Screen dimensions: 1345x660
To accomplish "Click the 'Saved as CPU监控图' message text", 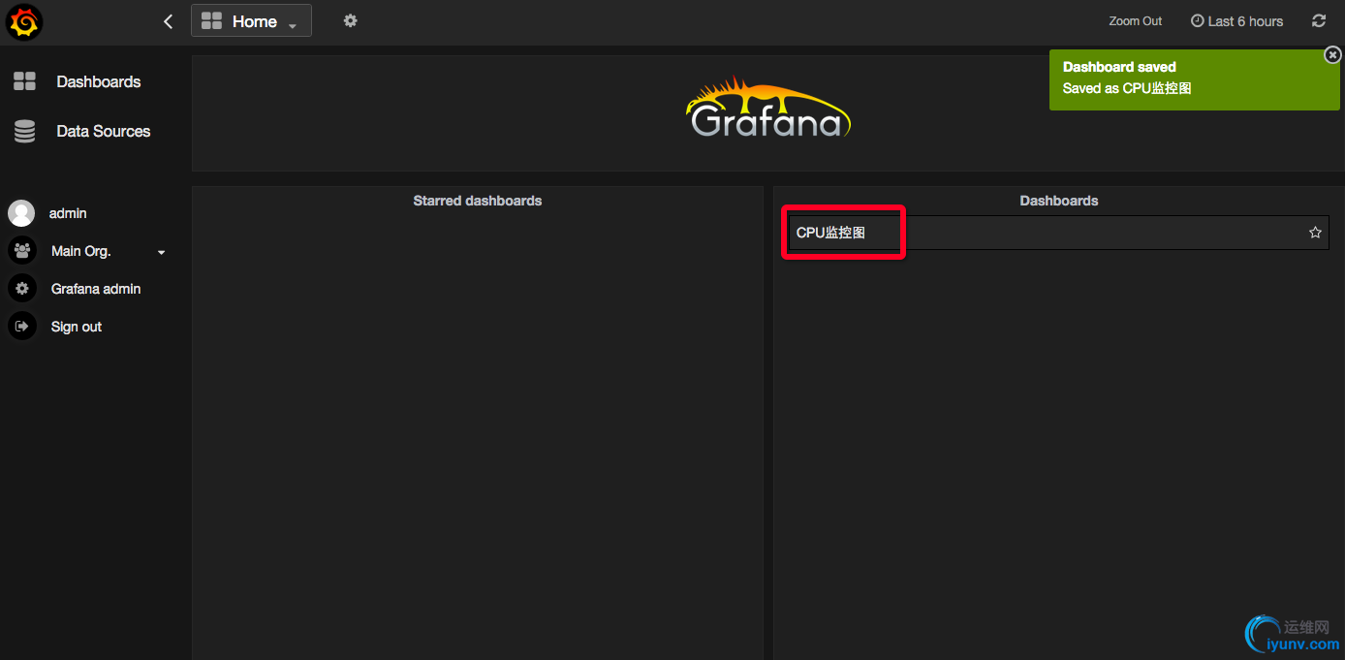I will [x=1127, y=88].
